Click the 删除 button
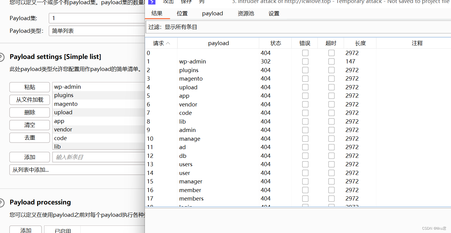This screenshot has width=451, height=233. click(x=30, y=112)
